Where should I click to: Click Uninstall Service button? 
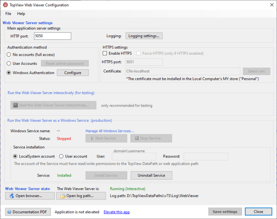pyautogui.click(x=151, y=175)
